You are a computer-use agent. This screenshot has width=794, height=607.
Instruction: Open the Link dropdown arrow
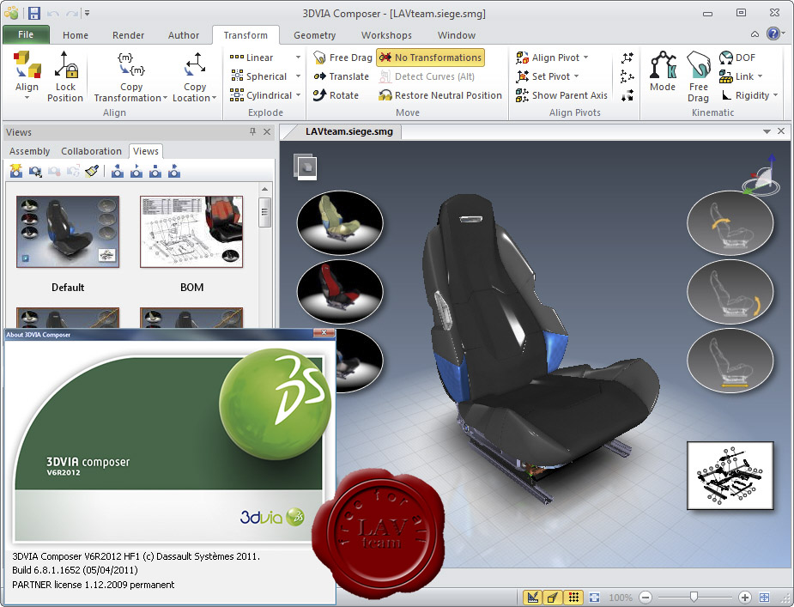point(760,76)
